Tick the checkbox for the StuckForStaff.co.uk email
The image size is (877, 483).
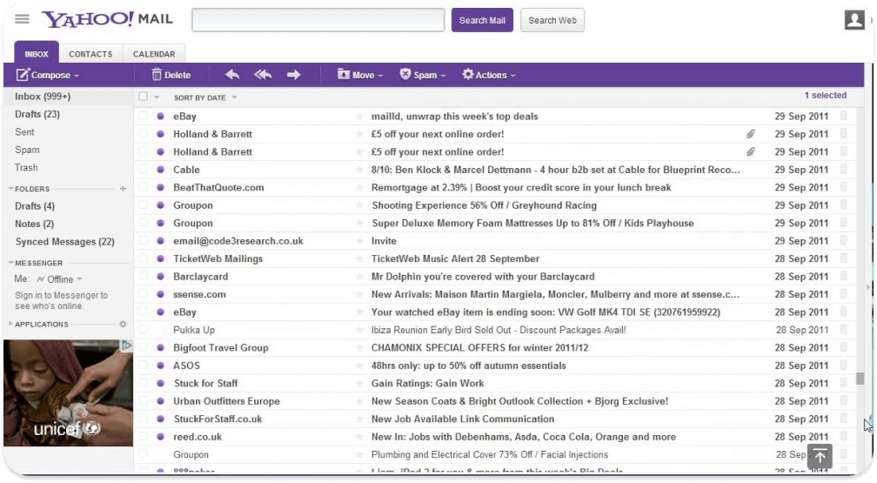point(144,419)
